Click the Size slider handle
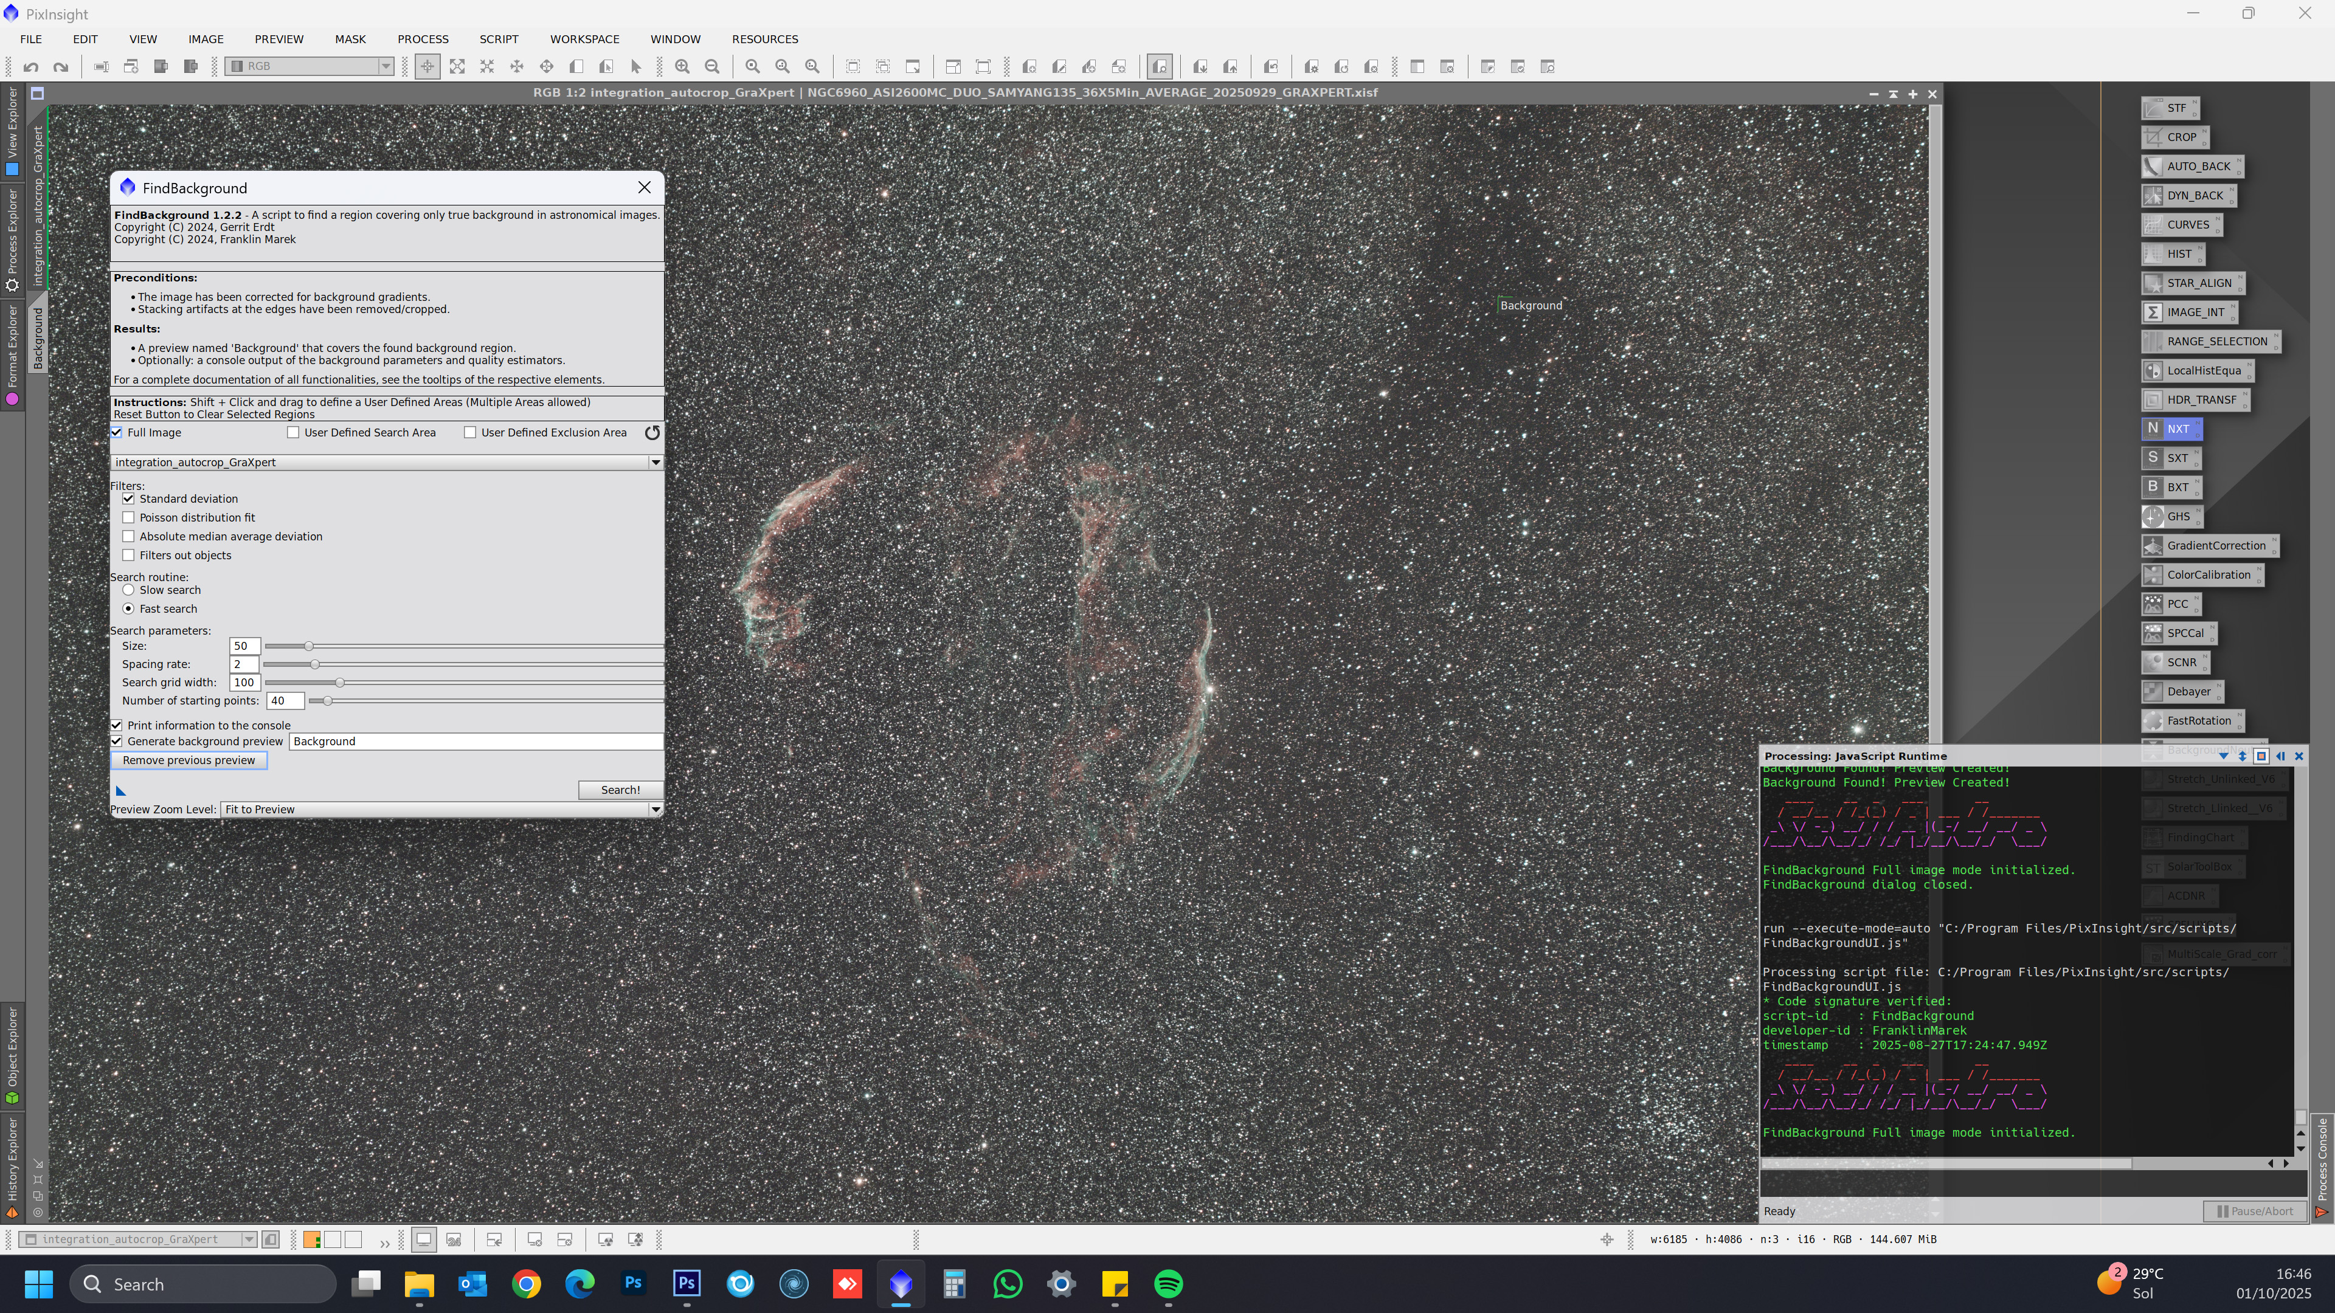 tap(308, 646)
